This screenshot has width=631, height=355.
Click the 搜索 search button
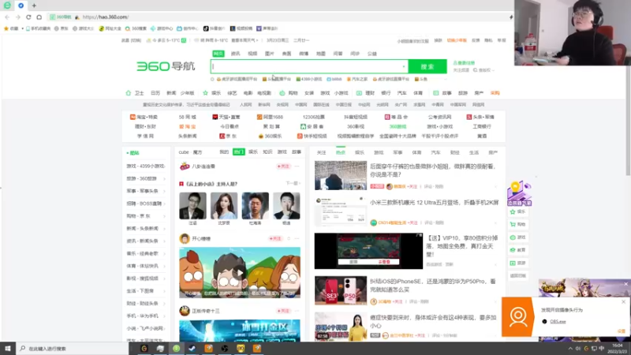click(x=428, y=66)
